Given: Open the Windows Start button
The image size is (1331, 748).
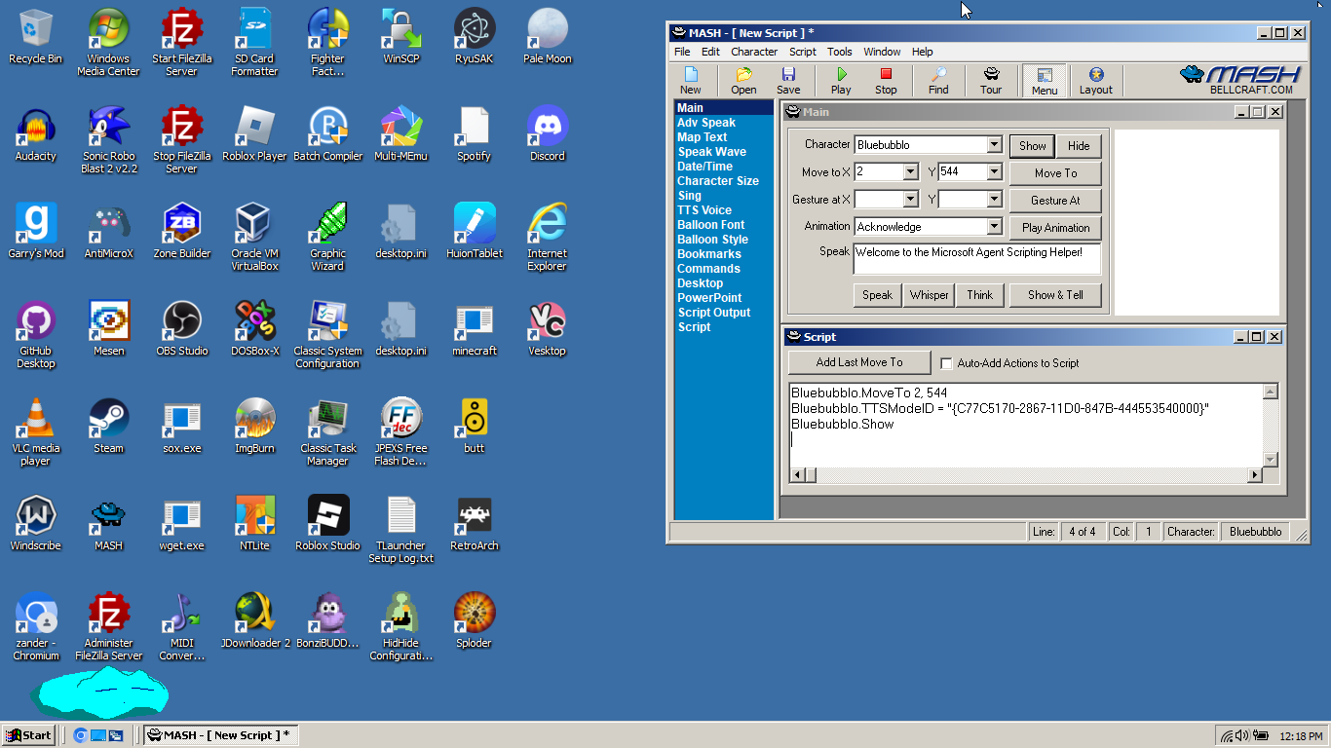Looking at the screenshot, I should pos(28,735).
